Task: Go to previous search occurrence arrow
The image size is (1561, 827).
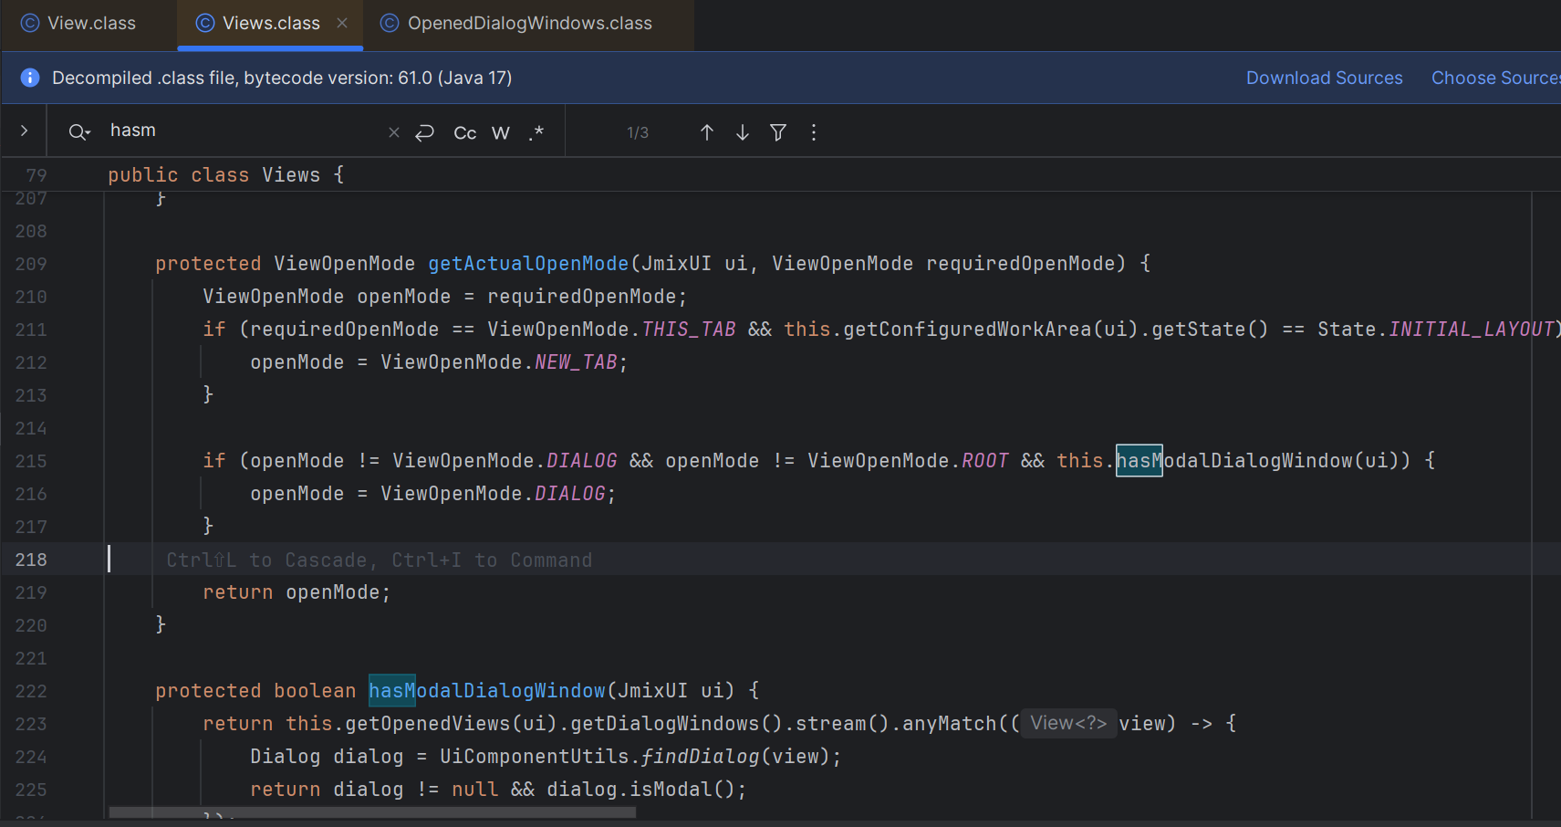Action: click(x=706, y=132)
